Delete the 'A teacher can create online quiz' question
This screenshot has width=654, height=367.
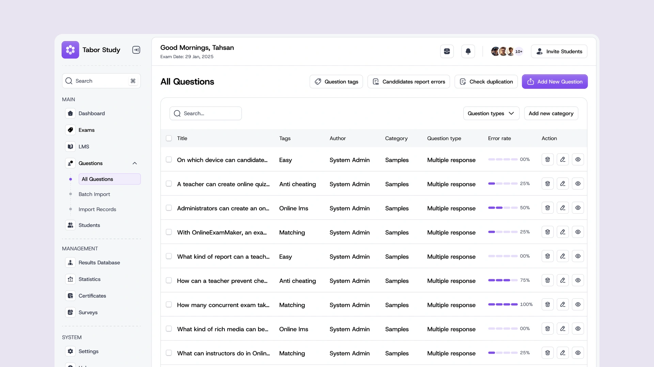(x=547, y=183)
